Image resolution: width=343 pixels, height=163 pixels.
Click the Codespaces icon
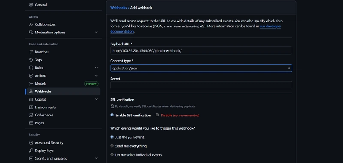tap(31, 115)
